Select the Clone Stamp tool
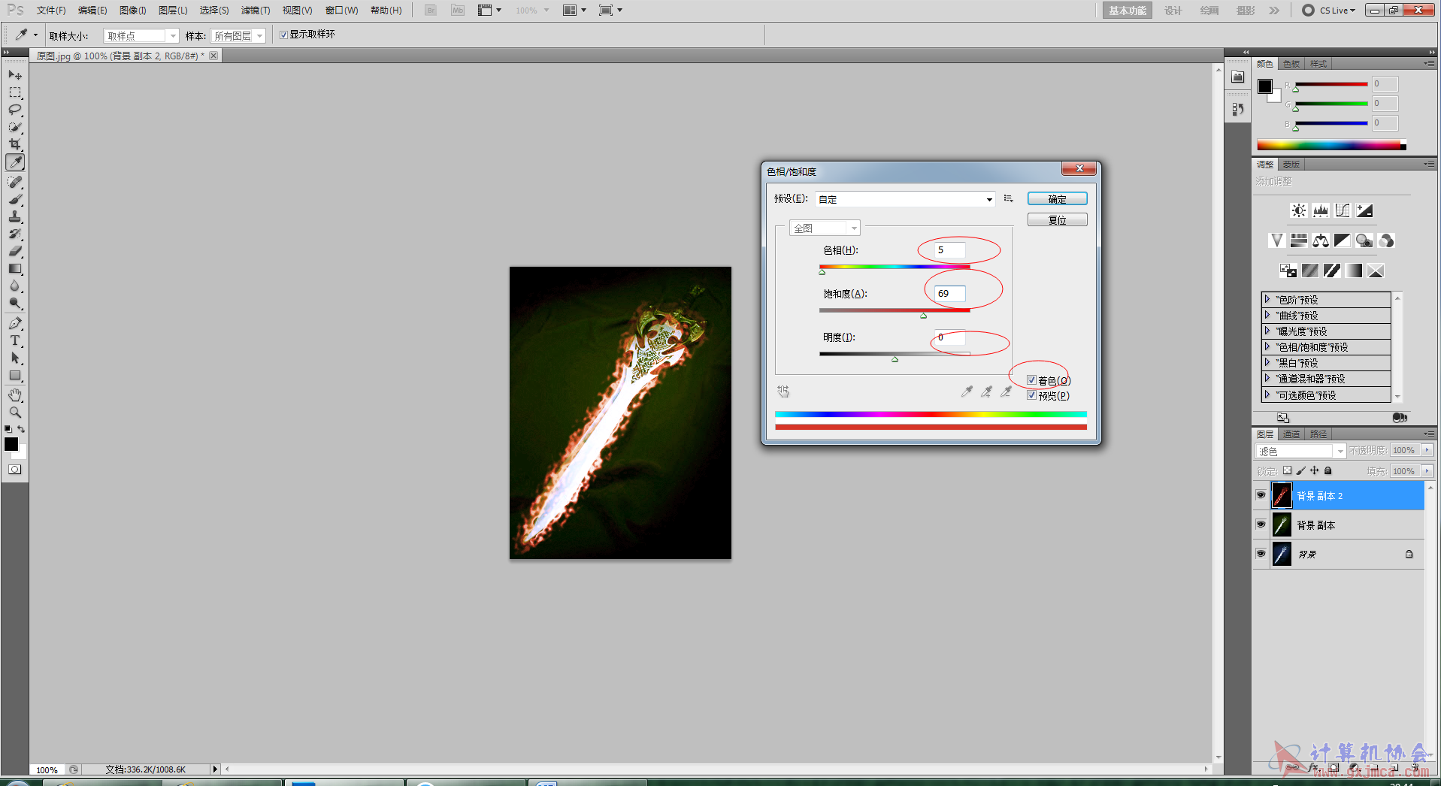The width and height of the screenshot is (1441, 786). [x=15, y=216]
